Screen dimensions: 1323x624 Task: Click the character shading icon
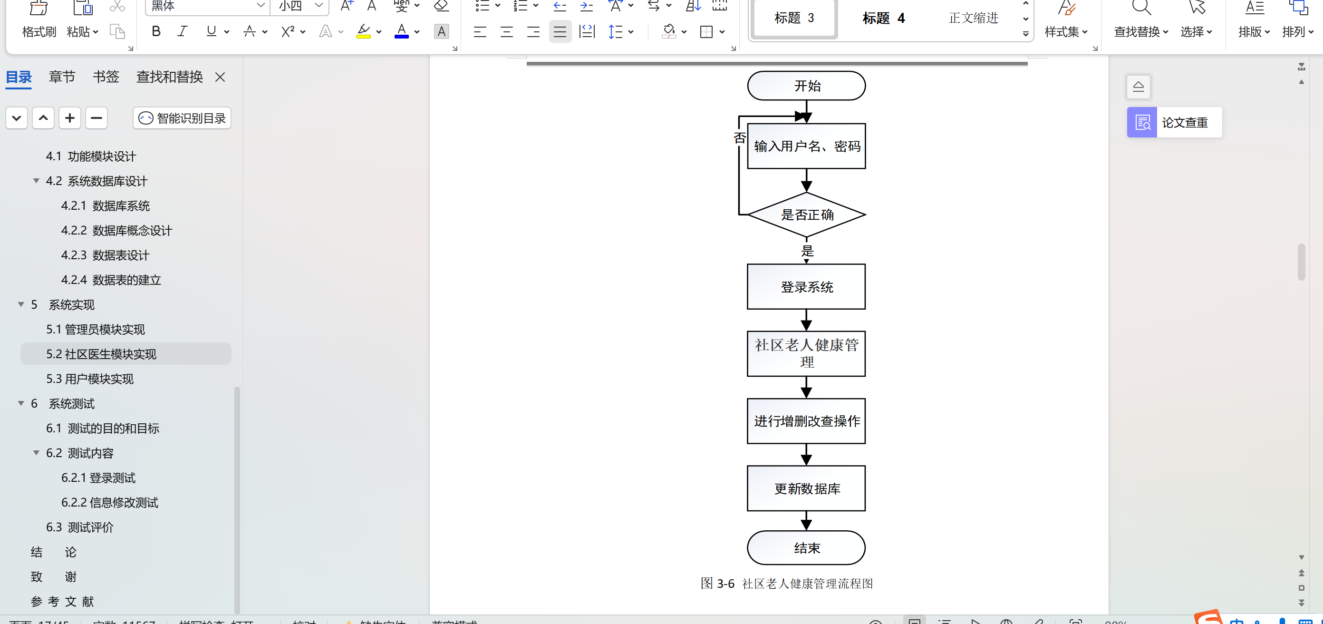(441, 32)
